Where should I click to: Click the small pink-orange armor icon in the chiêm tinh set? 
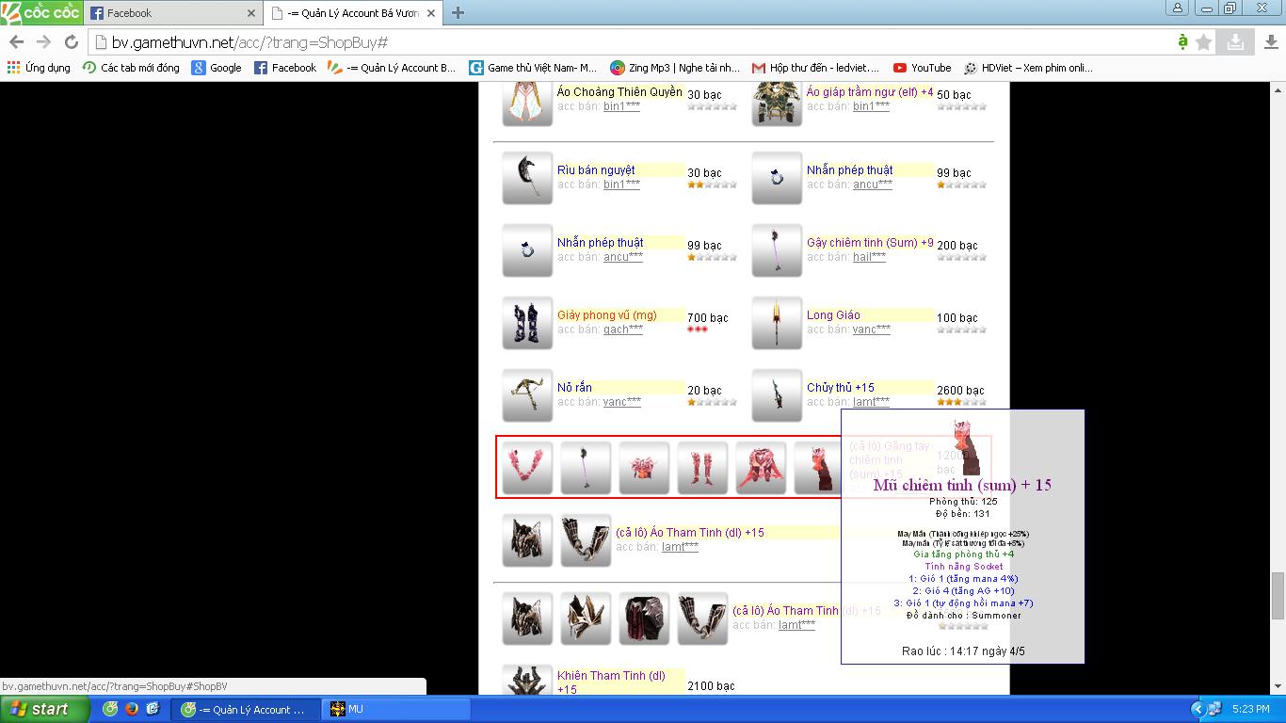(644, 467)
